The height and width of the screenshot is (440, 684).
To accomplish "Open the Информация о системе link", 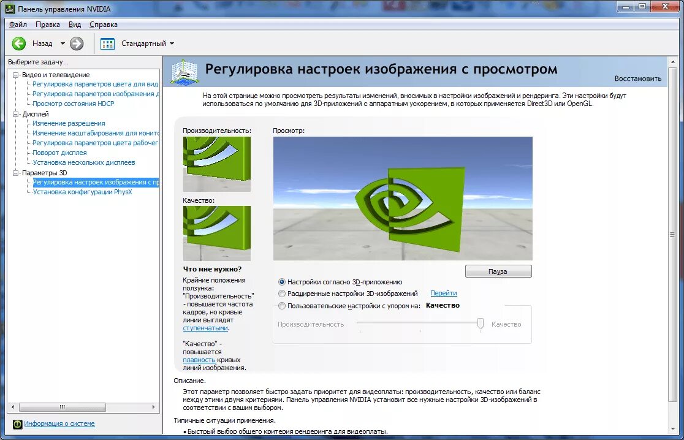I will pyautogui.click(x=59, y=423).
